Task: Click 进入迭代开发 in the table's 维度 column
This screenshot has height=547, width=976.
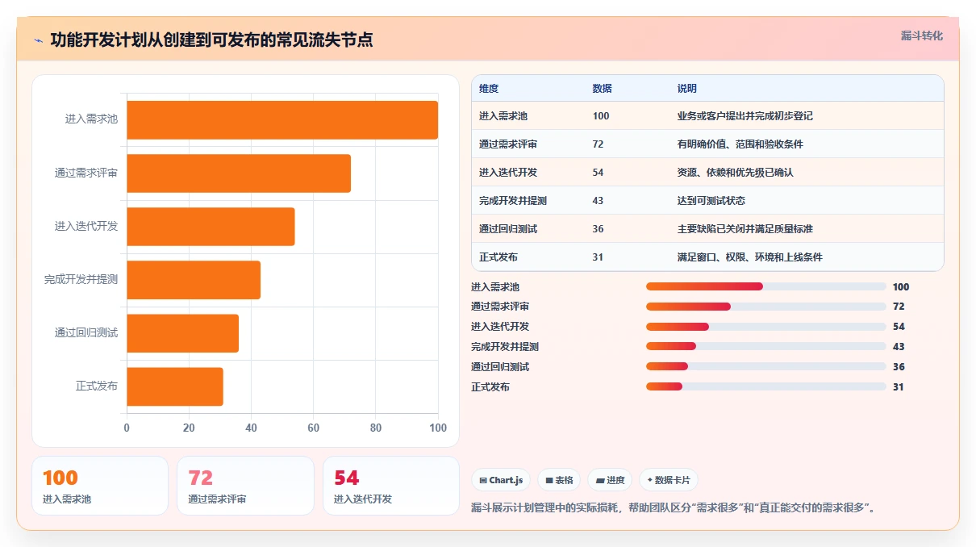Action: coord(508,173)
